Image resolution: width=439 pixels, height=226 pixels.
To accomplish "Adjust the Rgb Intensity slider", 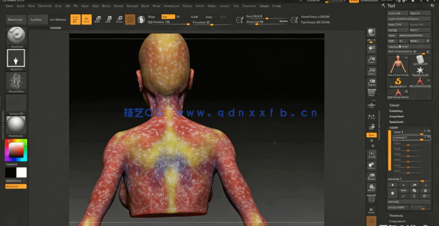I will pyautogui.click(x=169, y=22).
